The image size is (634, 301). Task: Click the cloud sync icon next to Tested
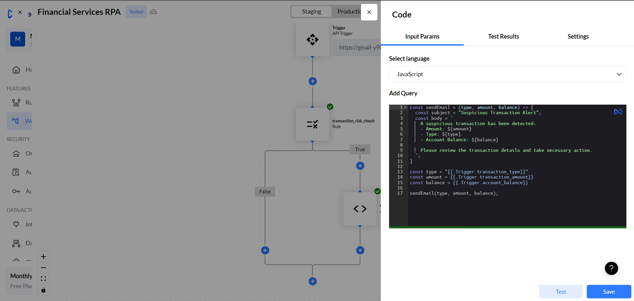click(153, 12)
